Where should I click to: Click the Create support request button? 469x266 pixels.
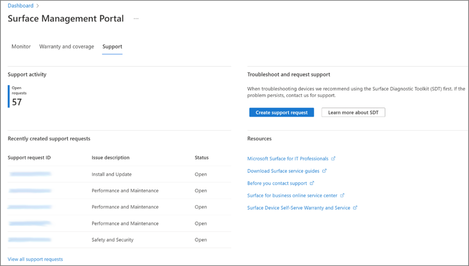click(282, 113)
